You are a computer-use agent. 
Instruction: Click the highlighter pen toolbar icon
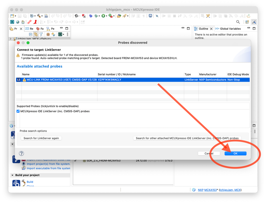pos(125,16)
